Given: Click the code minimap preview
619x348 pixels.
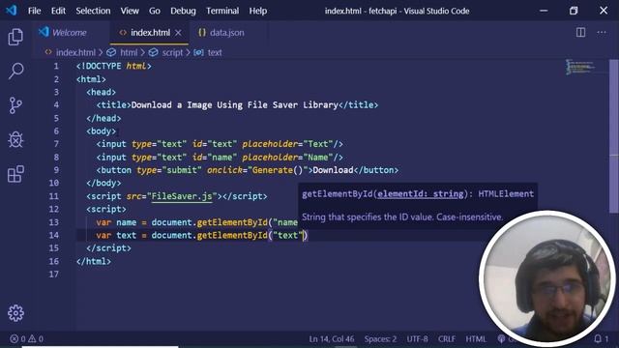Looking at the screenshot, I should pos(580,67).
